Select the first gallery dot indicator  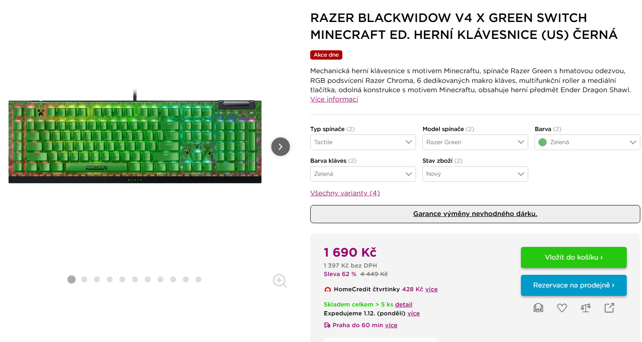pos(71,279)
